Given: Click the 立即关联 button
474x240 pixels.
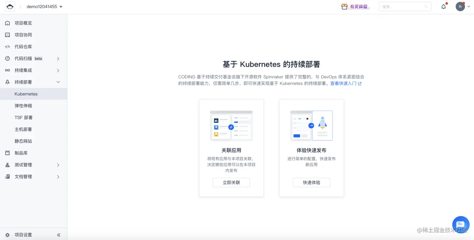Looking at the screenshot, I should (231, 183).
